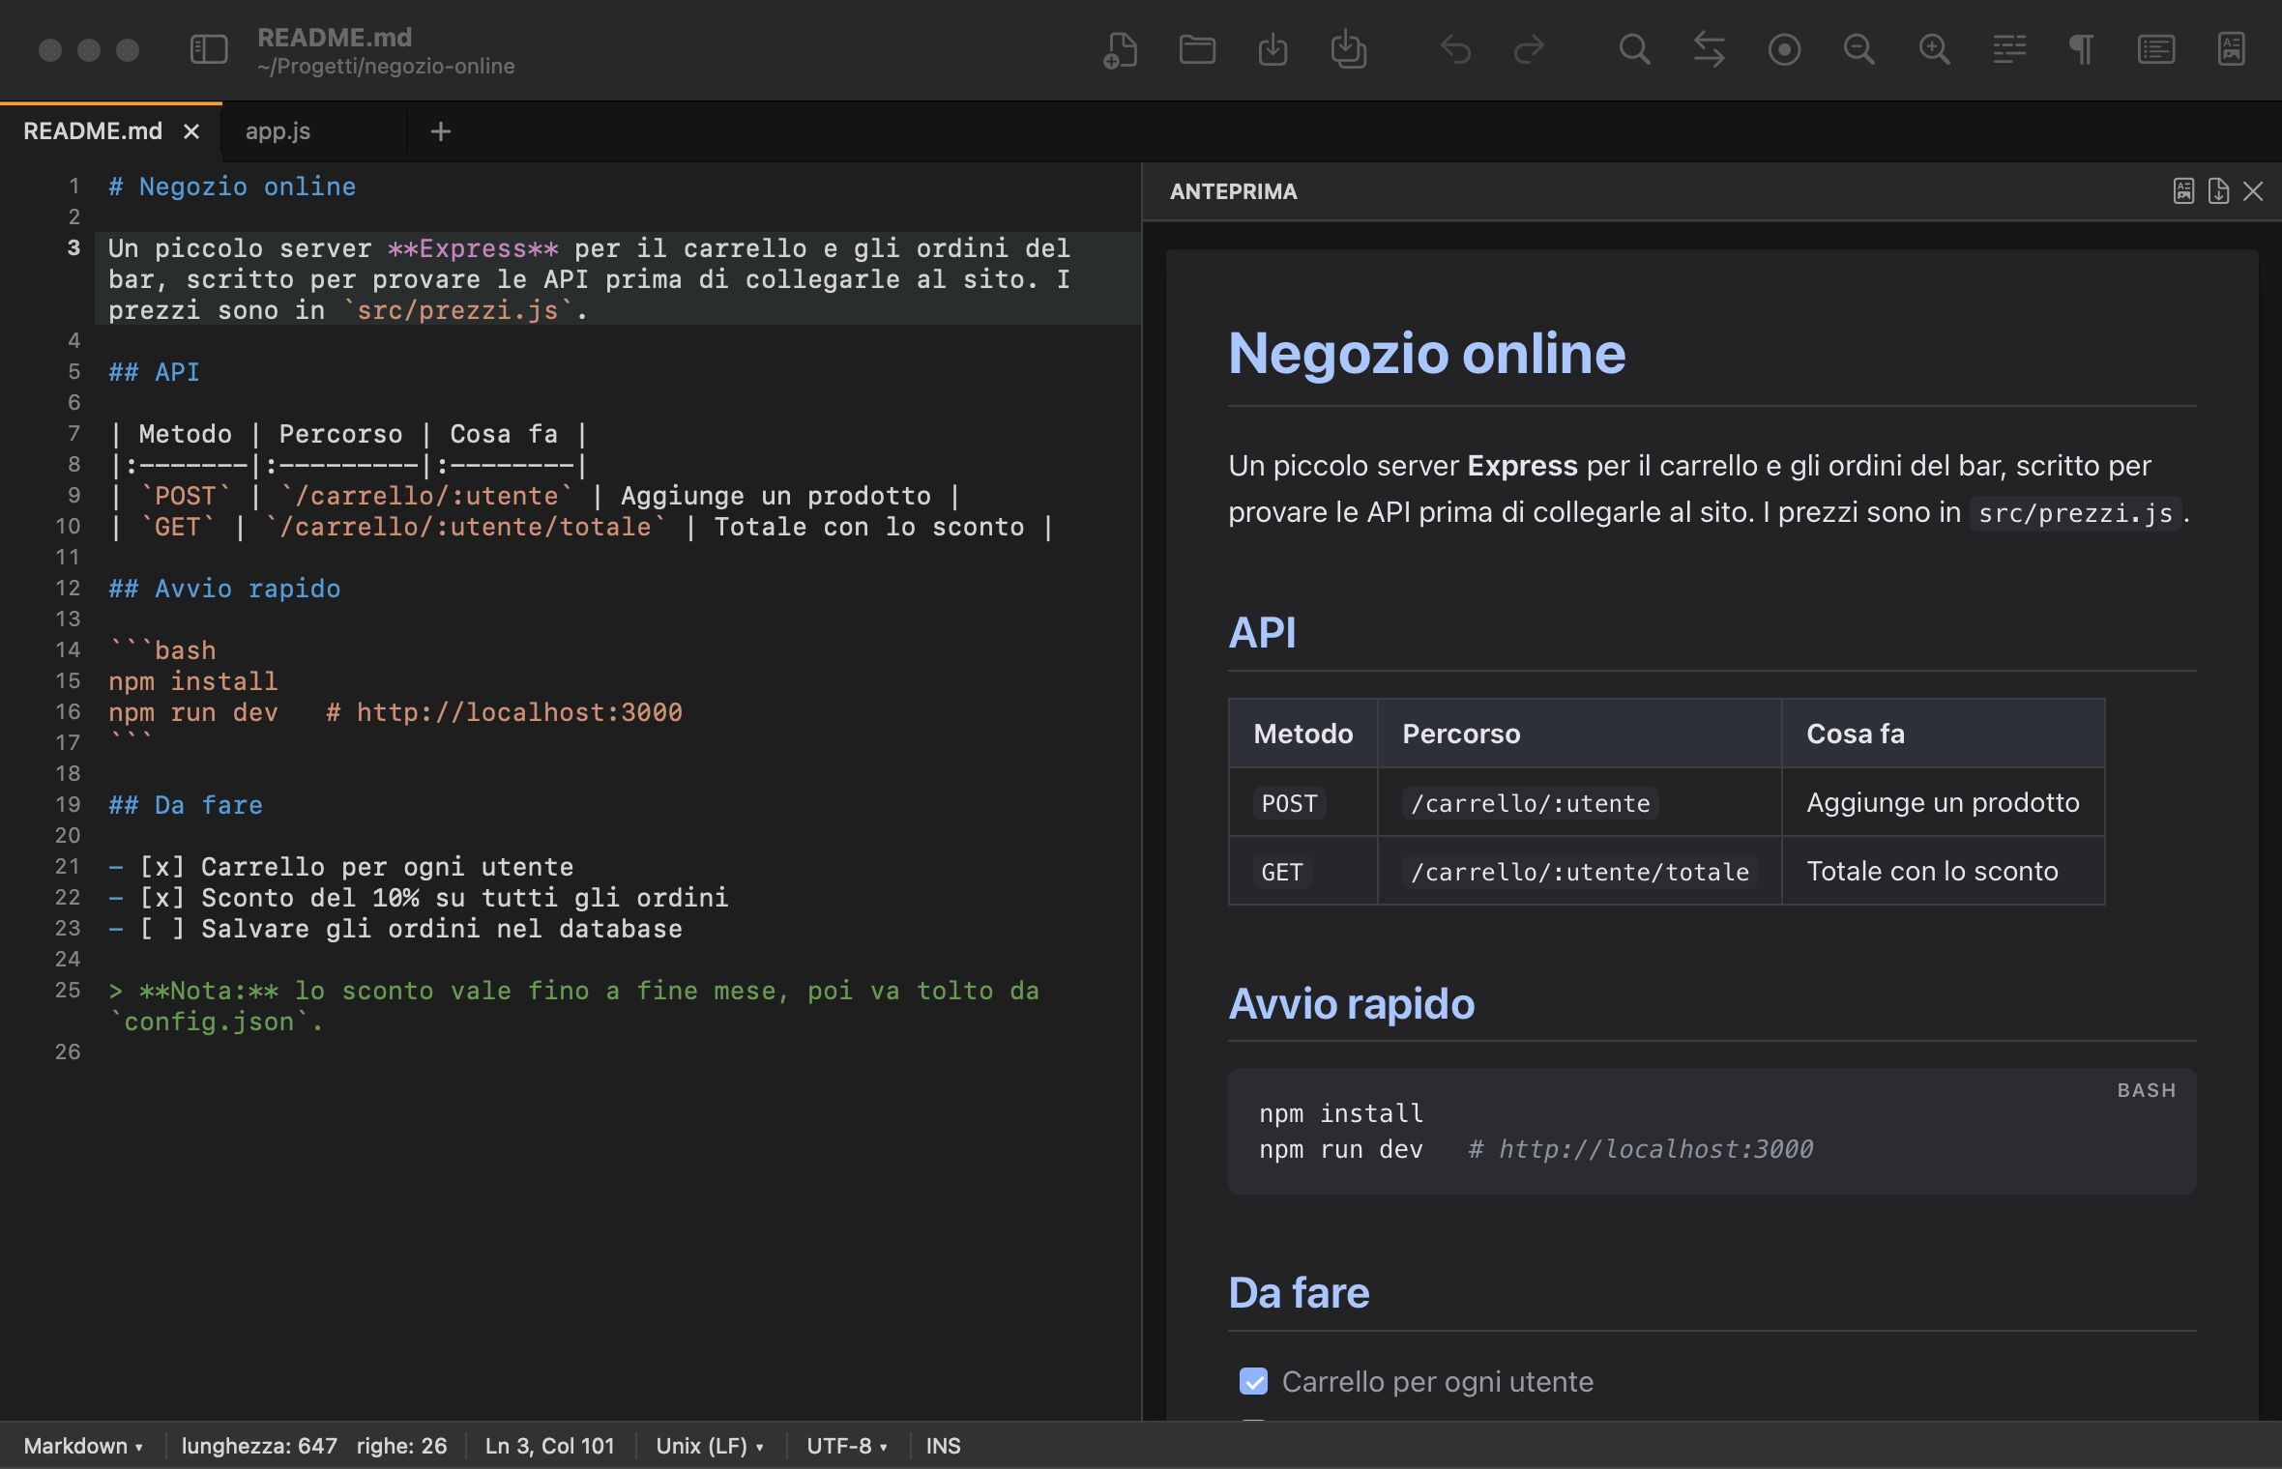Click the BASH code block label
Image resolution: width=2282 pixels, height=1469 pixels.
(x=2147, y=1090)
